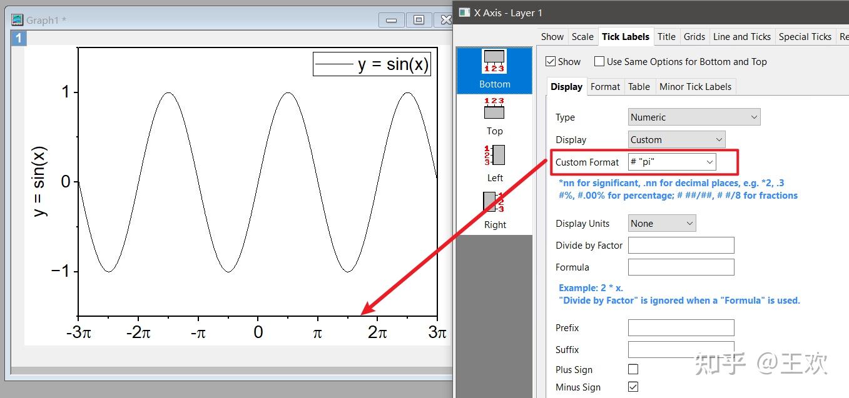The width and height of the screenshot is (849, 398).
Task: Click the Graph1 horizontal scrollbar
Action: tap(231, 371)
